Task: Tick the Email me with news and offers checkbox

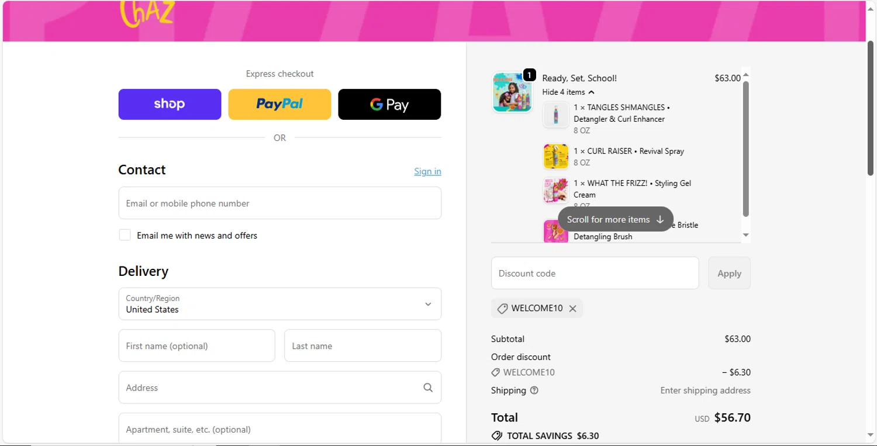Action: [x=125, y=235]
